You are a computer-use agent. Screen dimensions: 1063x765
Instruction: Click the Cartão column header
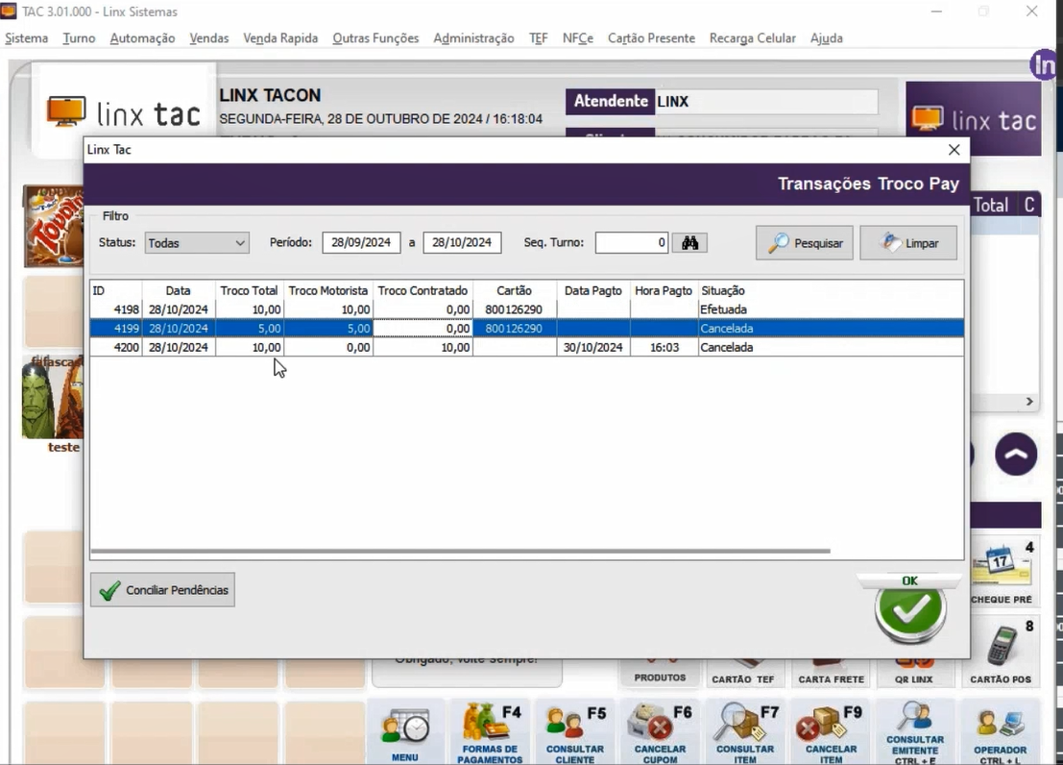(x=514, y=290)
